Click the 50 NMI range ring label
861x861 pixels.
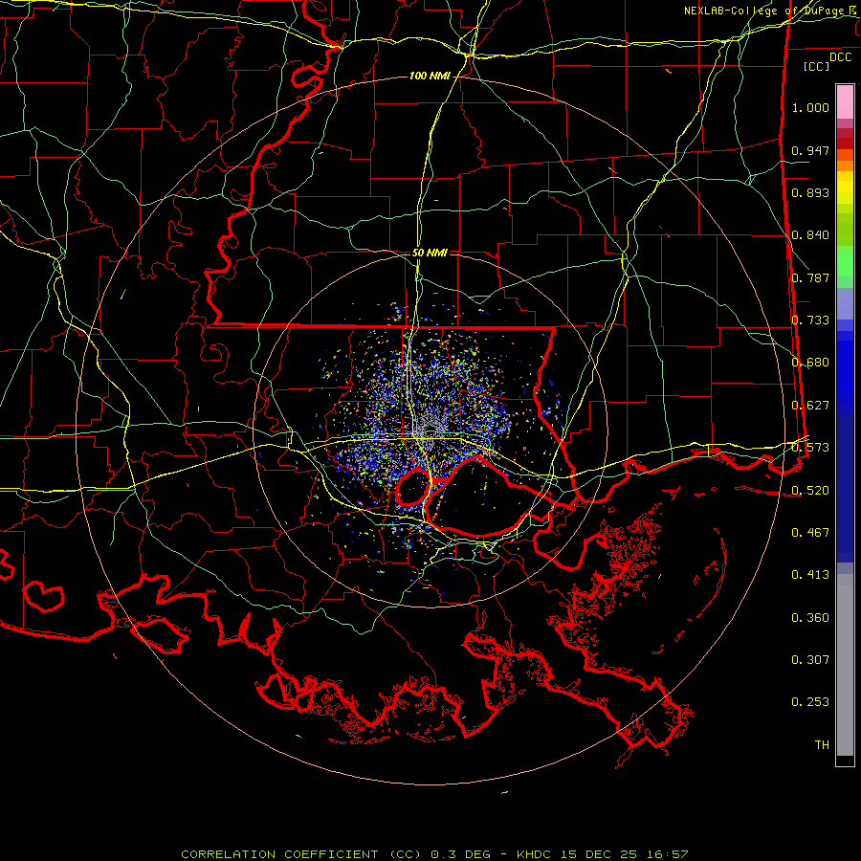[430, 254]
